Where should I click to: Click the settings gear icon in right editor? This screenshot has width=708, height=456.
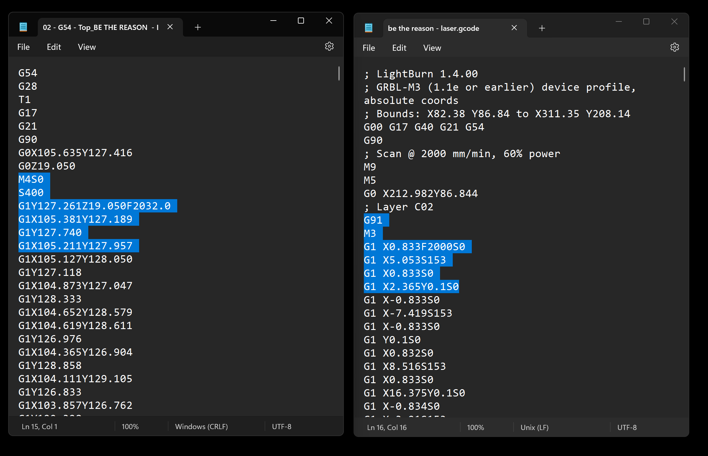[674, 47]
